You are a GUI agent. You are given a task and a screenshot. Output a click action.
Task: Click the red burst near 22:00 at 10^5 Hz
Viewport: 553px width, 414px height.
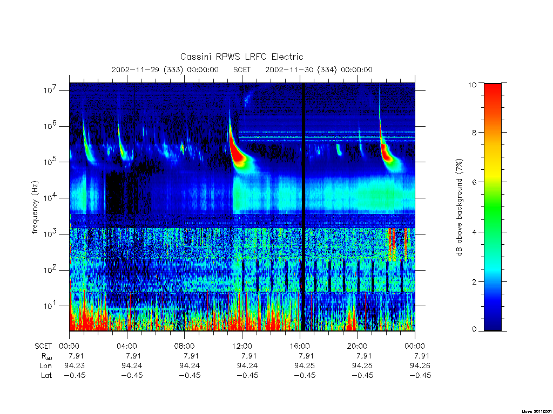point(386,153)
